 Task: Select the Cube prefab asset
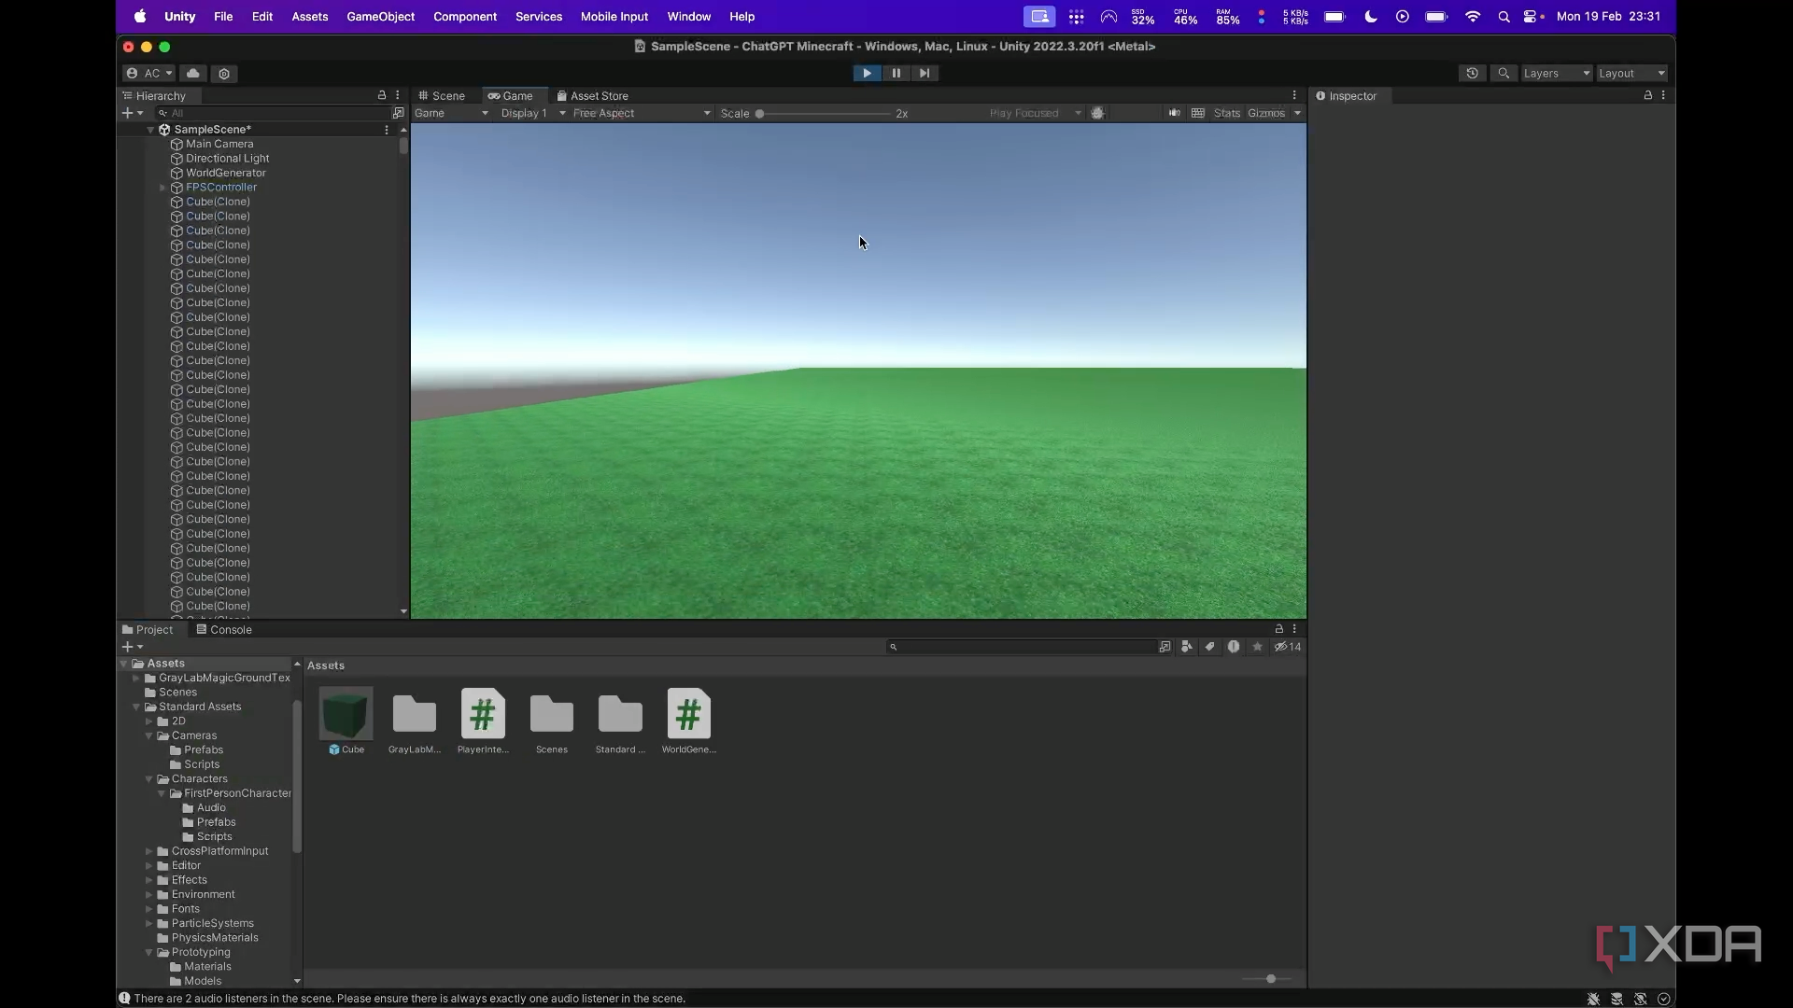pyautogui.click(x=346, y=721)
